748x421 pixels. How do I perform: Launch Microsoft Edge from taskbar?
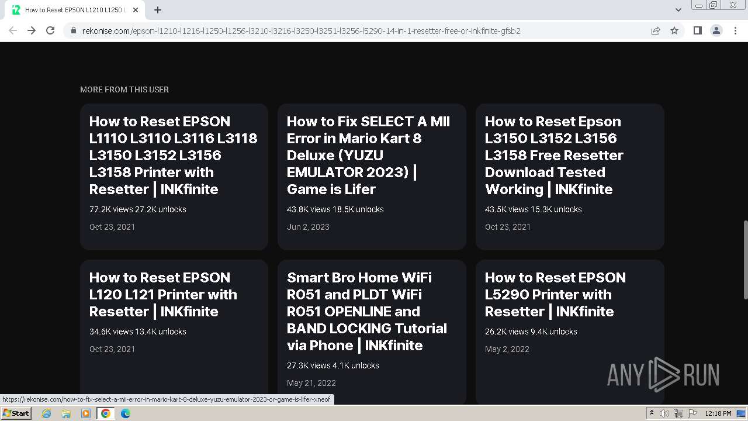pos(126,413)
